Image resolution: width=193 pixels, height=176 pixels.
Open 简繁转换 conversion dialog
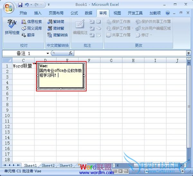[x=58, y=35]
